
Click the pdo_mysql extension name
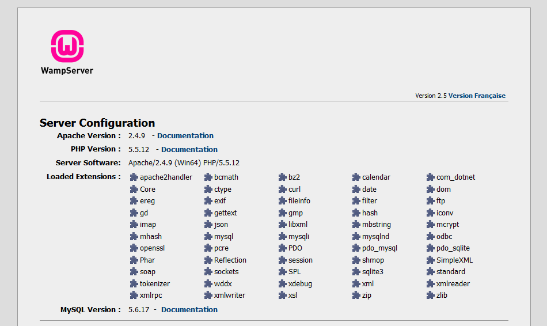[x=379, y=248]
